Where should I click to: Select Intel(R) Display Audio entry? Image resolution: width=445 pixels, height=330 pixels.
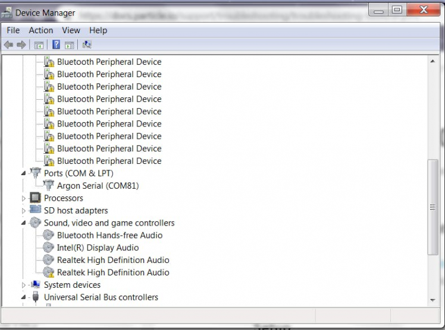pos(98,247)
